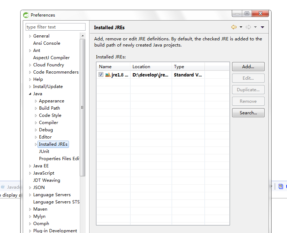The image size is (287, 233).
Task: Expand the Oomph node
Action: tap(30, 224)
